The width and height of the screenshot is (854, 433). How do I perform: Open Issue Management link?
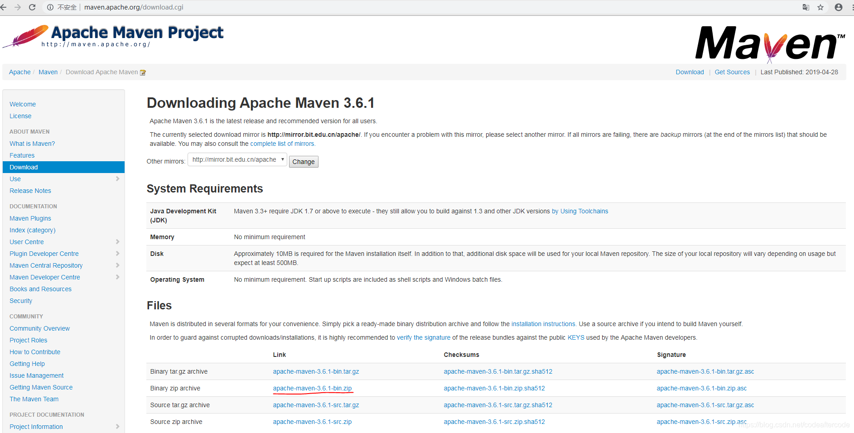[x=37, y=375]
